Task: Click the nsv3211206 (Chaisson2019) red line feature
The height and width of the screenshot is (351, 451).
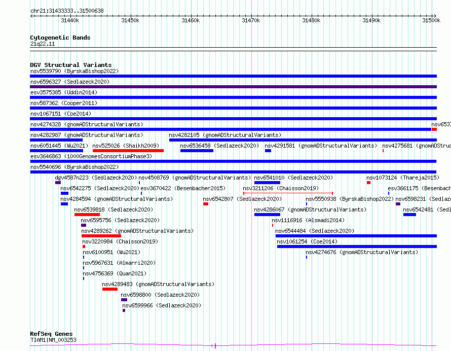Action: (x=288, y=193)
